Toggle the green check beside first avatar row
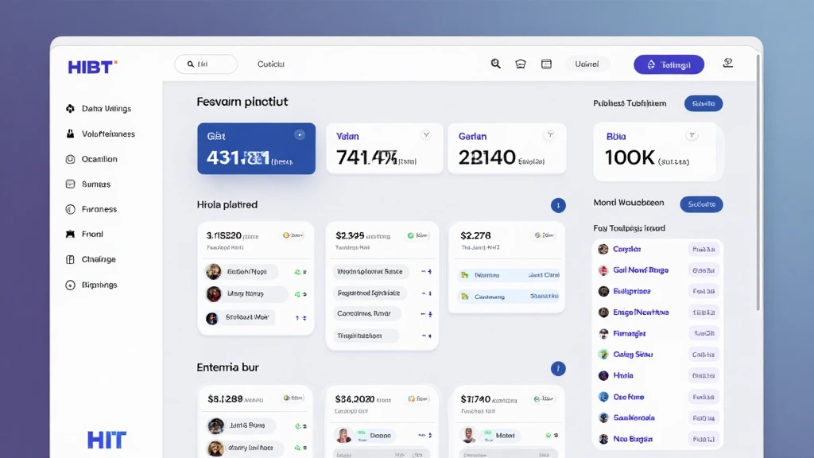 point(299,272)
